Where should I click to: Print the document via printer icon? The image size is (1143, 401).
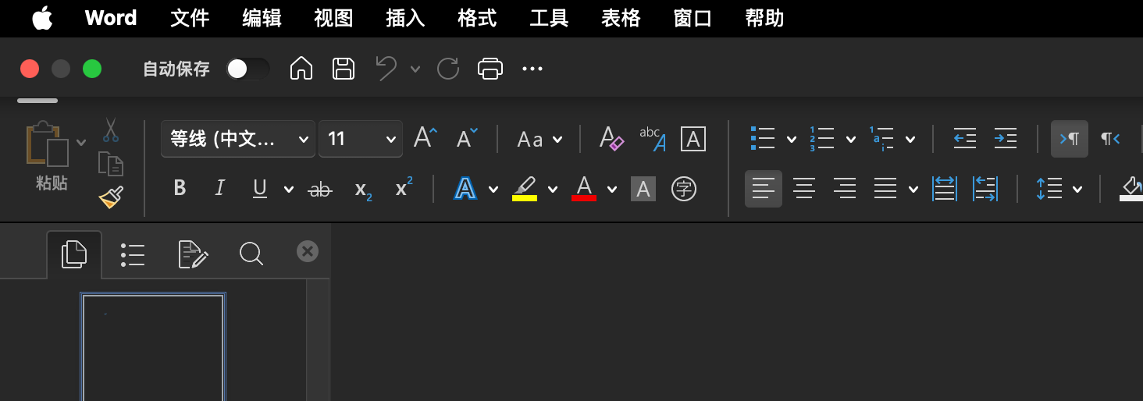click(490, 69)
